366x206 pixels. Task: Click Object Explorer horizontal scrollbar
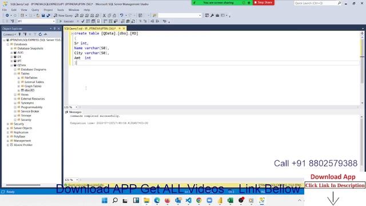click(x=23, y=185)
